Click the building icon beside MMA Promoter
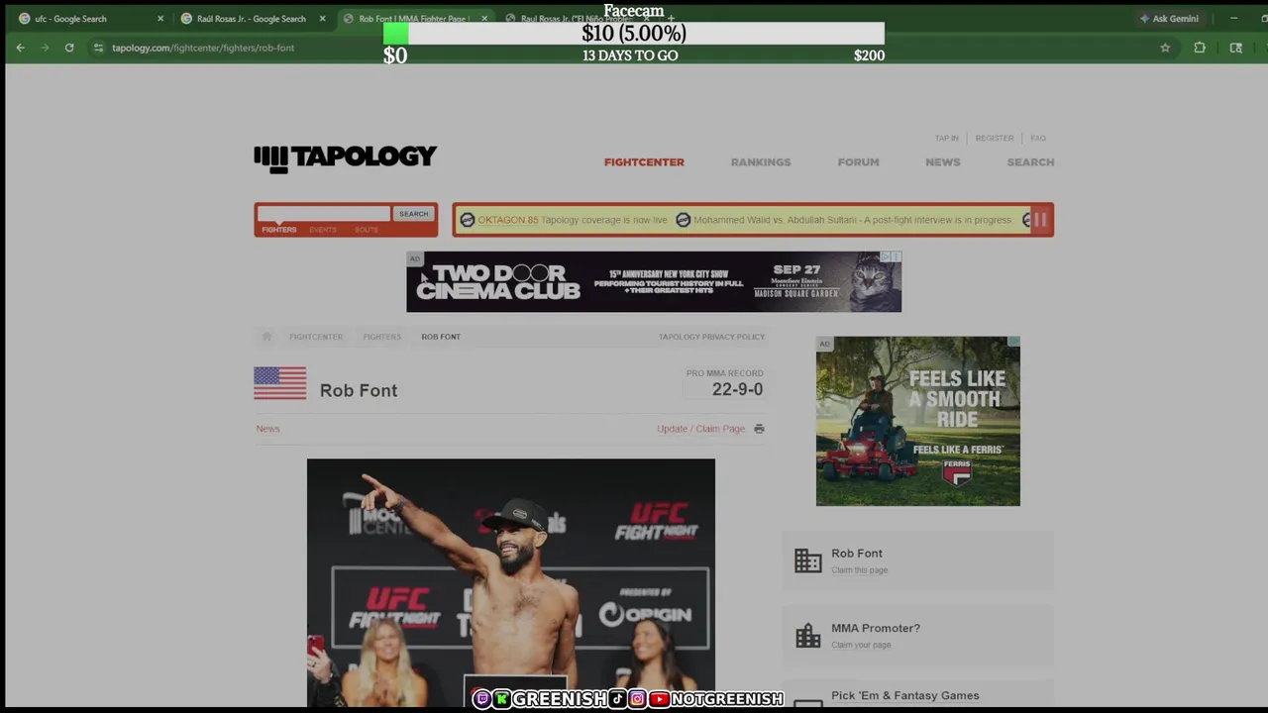This screenshot has width=1268, height=713. pos(807,635)
